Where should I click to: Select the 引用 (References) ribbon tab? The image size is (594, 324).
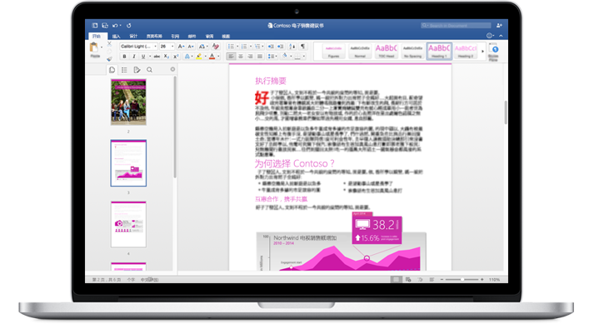[x=175, y=37]
